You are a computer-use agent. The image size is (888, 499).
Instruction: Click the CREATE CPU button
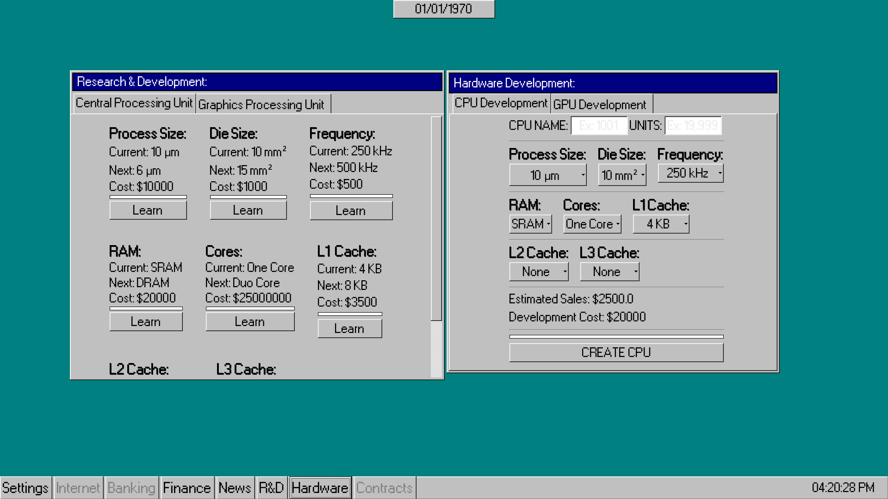coord(616,353)
